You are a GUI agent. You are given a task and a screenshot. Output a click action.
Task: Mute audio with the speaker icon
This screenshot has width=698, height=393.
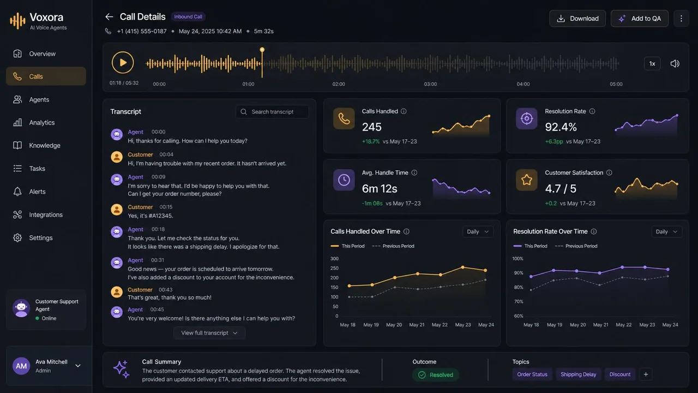[x=675, y=63]
